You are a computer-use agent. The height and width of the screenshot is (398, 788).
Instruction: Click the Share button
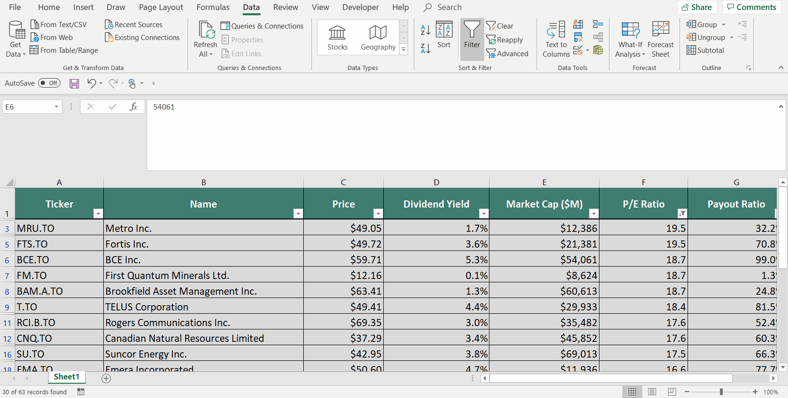click(697, 7)
